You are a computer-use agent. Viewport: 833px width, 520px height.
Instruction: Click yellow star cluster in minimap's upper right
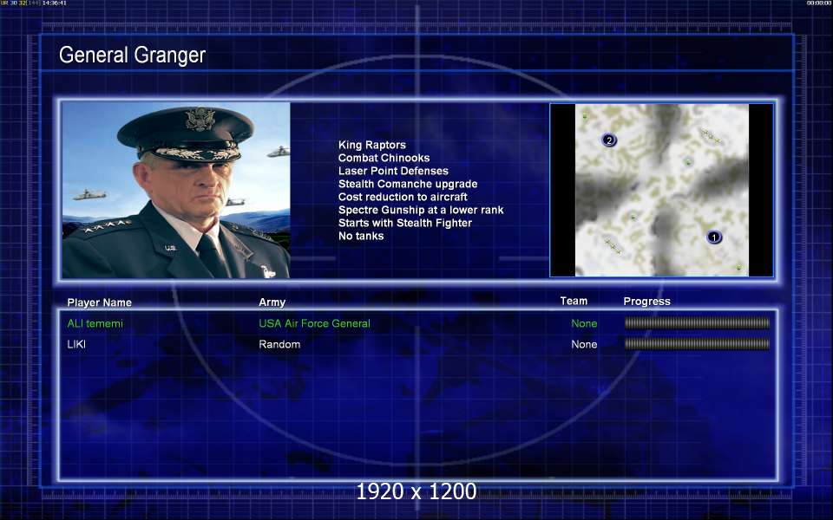click(711, 136)
